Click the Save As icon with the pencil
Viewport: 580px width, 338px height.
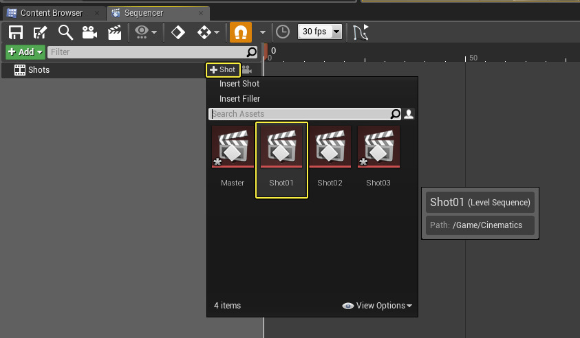tap(40, 32)
